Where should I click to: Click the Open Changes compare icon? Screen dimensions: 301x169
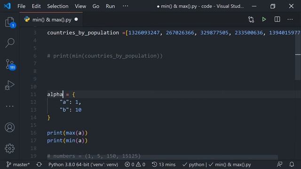251,19
